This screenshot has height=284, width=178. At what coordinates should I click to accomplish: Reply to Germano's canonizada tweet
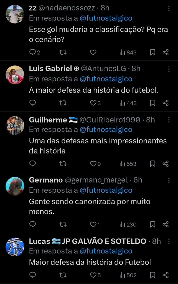click(33, 224)
